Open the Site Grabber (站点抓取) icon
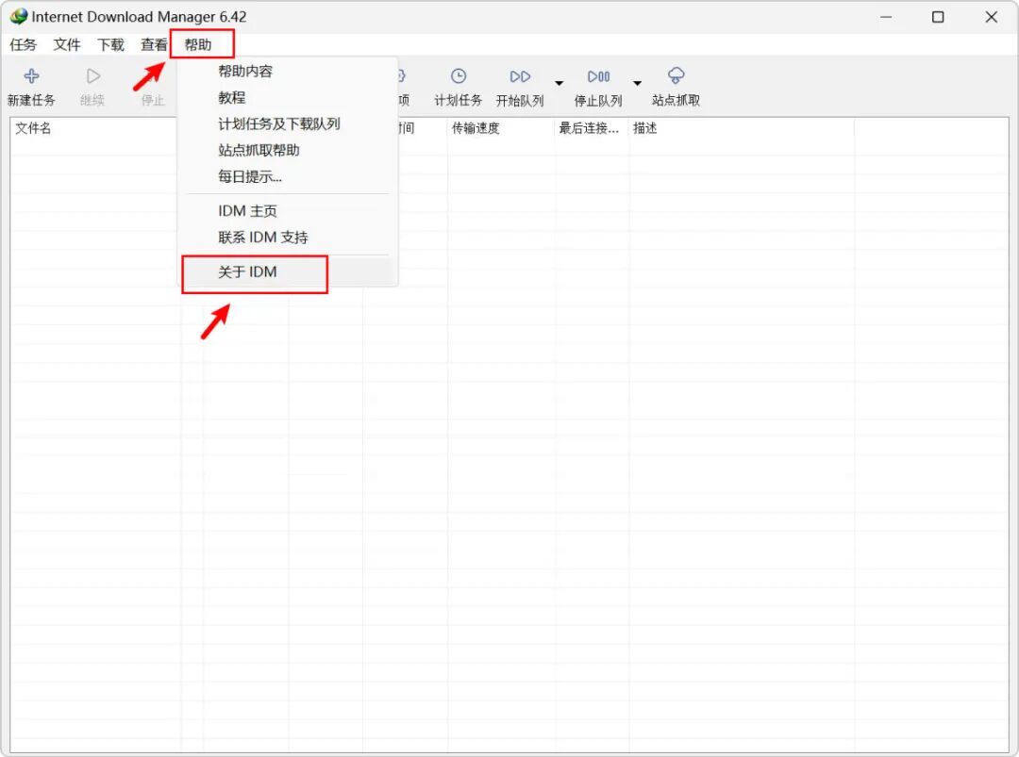Screen dimensions: 1019x757 pyautogui.click(x=676, y=76)
